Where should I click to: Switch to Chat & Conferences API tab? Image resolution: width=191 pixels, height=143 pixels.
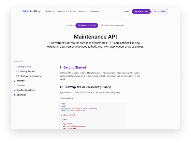click(113, 26)
